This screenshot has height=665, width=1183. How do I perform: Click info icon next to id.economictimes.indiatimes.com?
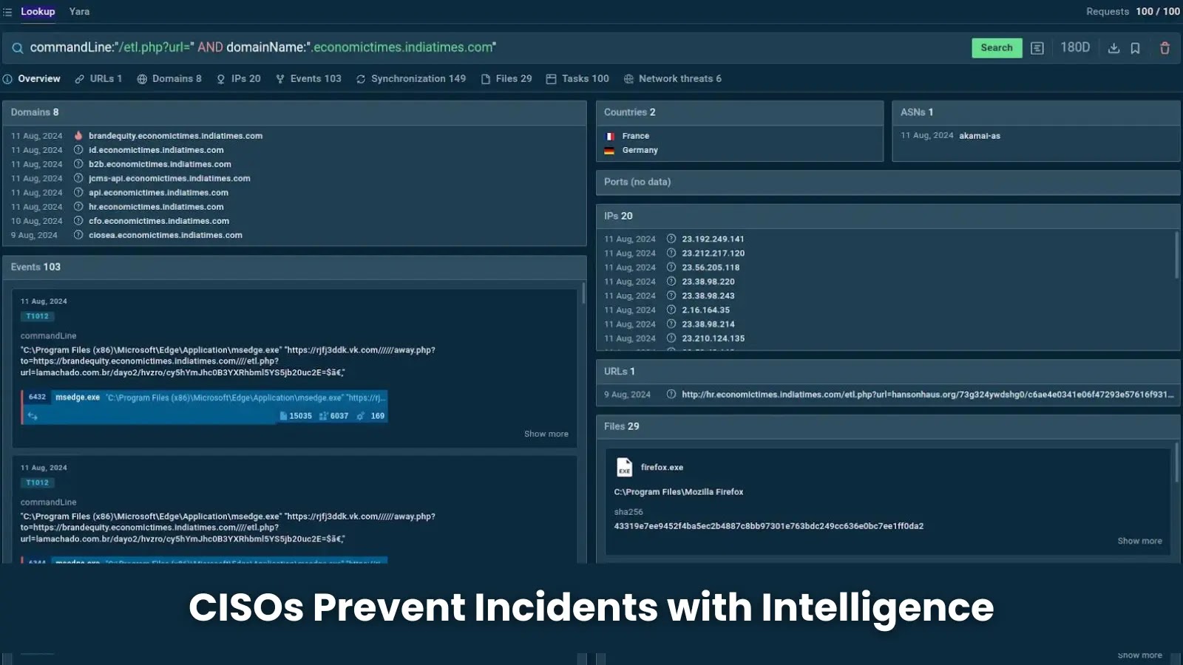(78, 149)
